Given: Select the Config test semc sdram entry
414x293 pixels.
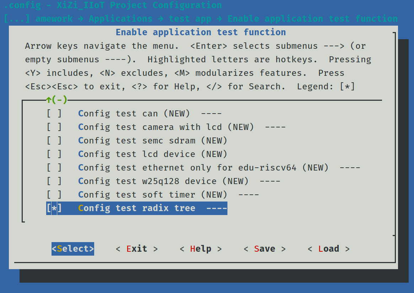Looking at the screenshot, I should 152,141.
